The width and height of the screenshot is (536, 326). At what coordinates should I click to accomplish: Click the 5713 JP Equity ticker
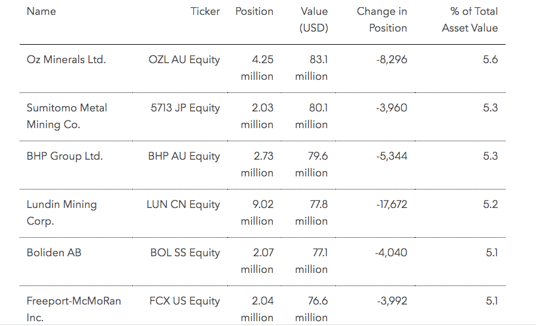[186, 108]
